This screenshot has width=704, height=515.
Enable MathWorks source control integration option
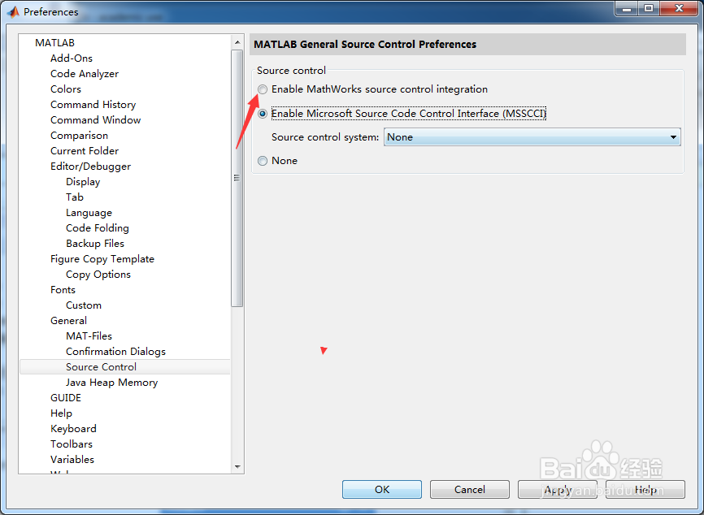(263, 89)
